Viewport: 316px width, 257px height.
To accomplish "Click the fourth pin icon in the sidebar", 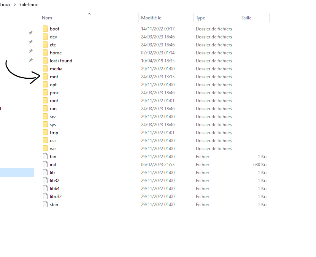I will click(31, 60).
